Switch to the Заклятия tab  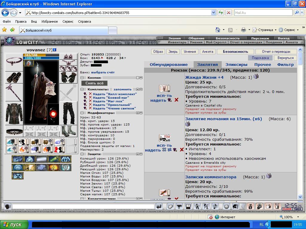pyautogui.click(x=207, y=64)
